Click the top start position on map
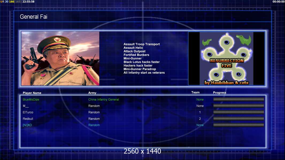This screenshot has width=285, height=160. pyautogui.click(x=226, y=42)
